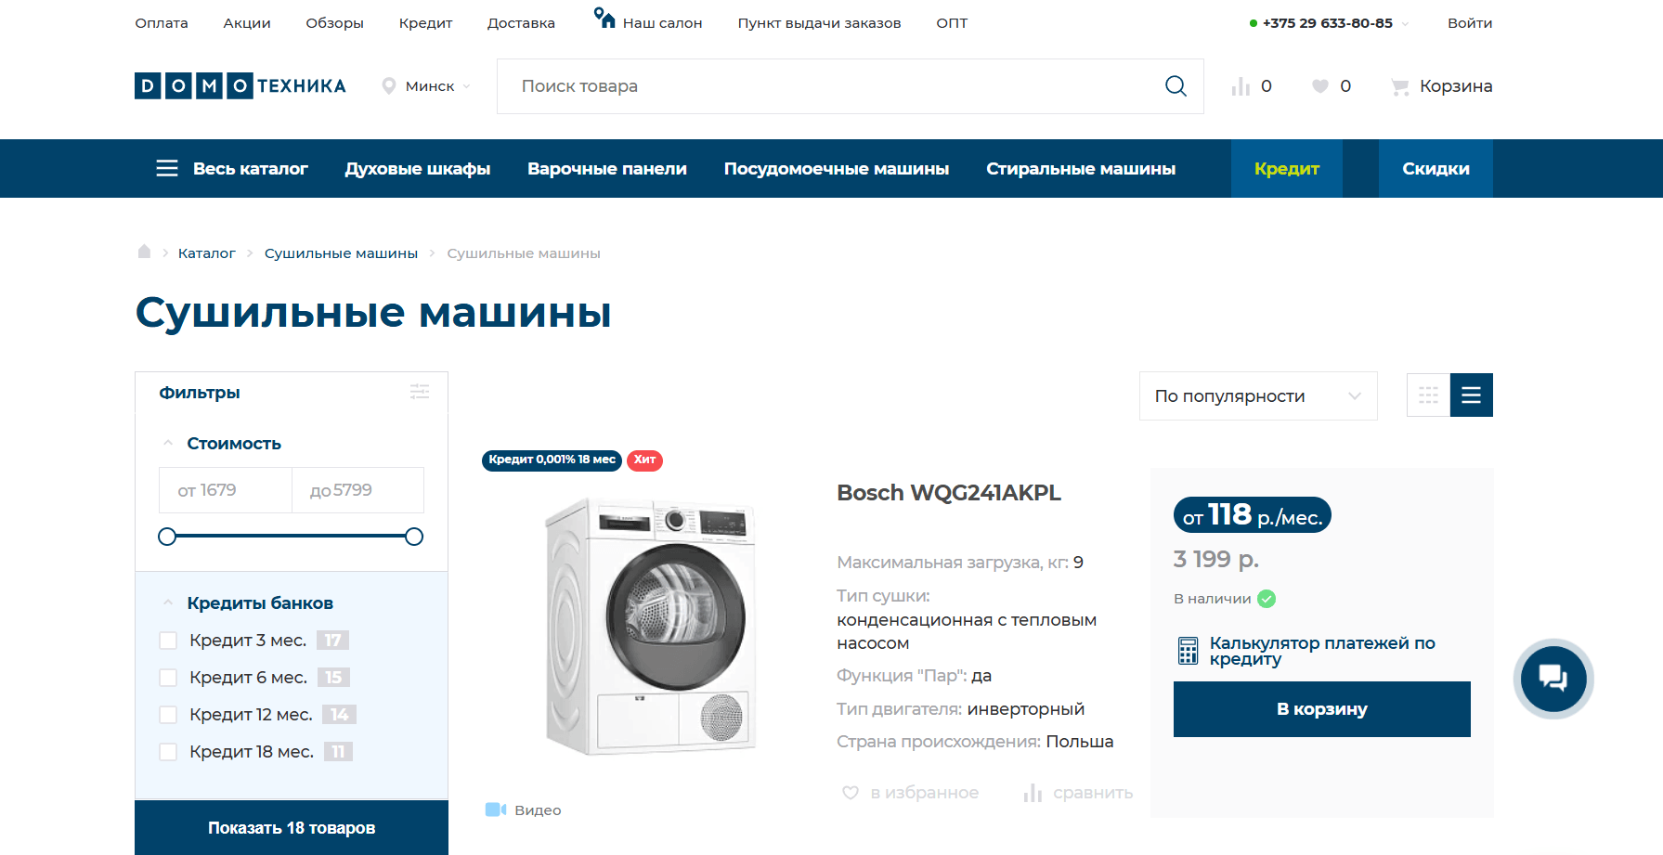
Task: Go to Стиральные машины category
Action: 1081,169
